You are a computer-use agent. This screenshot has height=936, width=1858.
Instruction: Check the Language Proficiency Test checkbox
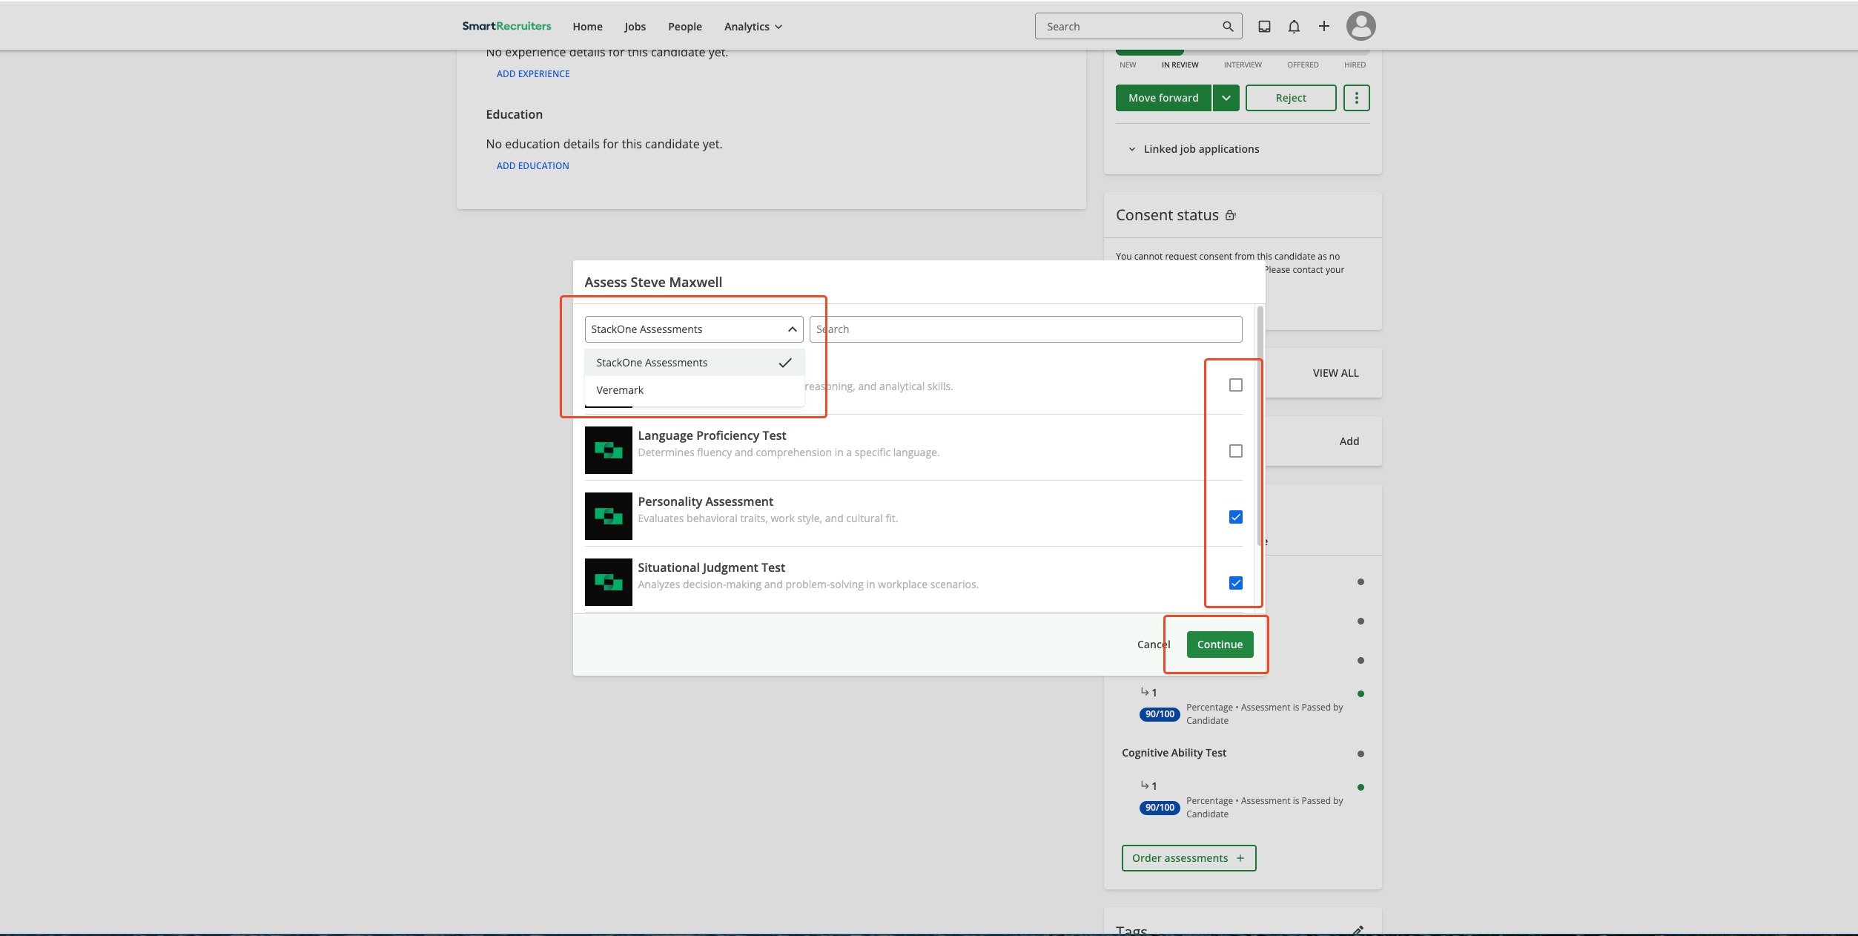(x=1235, y=451)
